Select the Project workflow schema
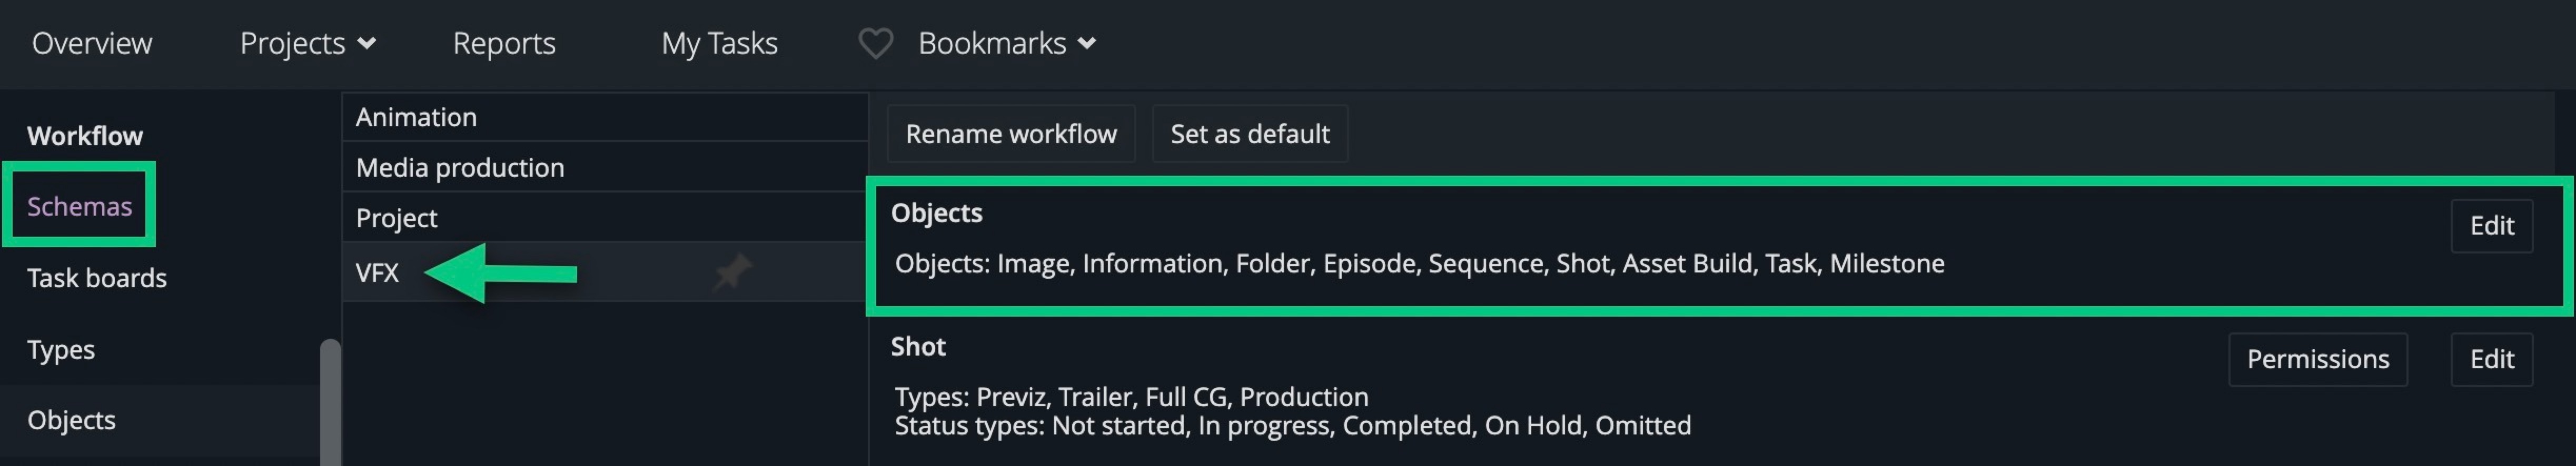The width and height of the screenshot is (2576, 466). coord(605,218)
